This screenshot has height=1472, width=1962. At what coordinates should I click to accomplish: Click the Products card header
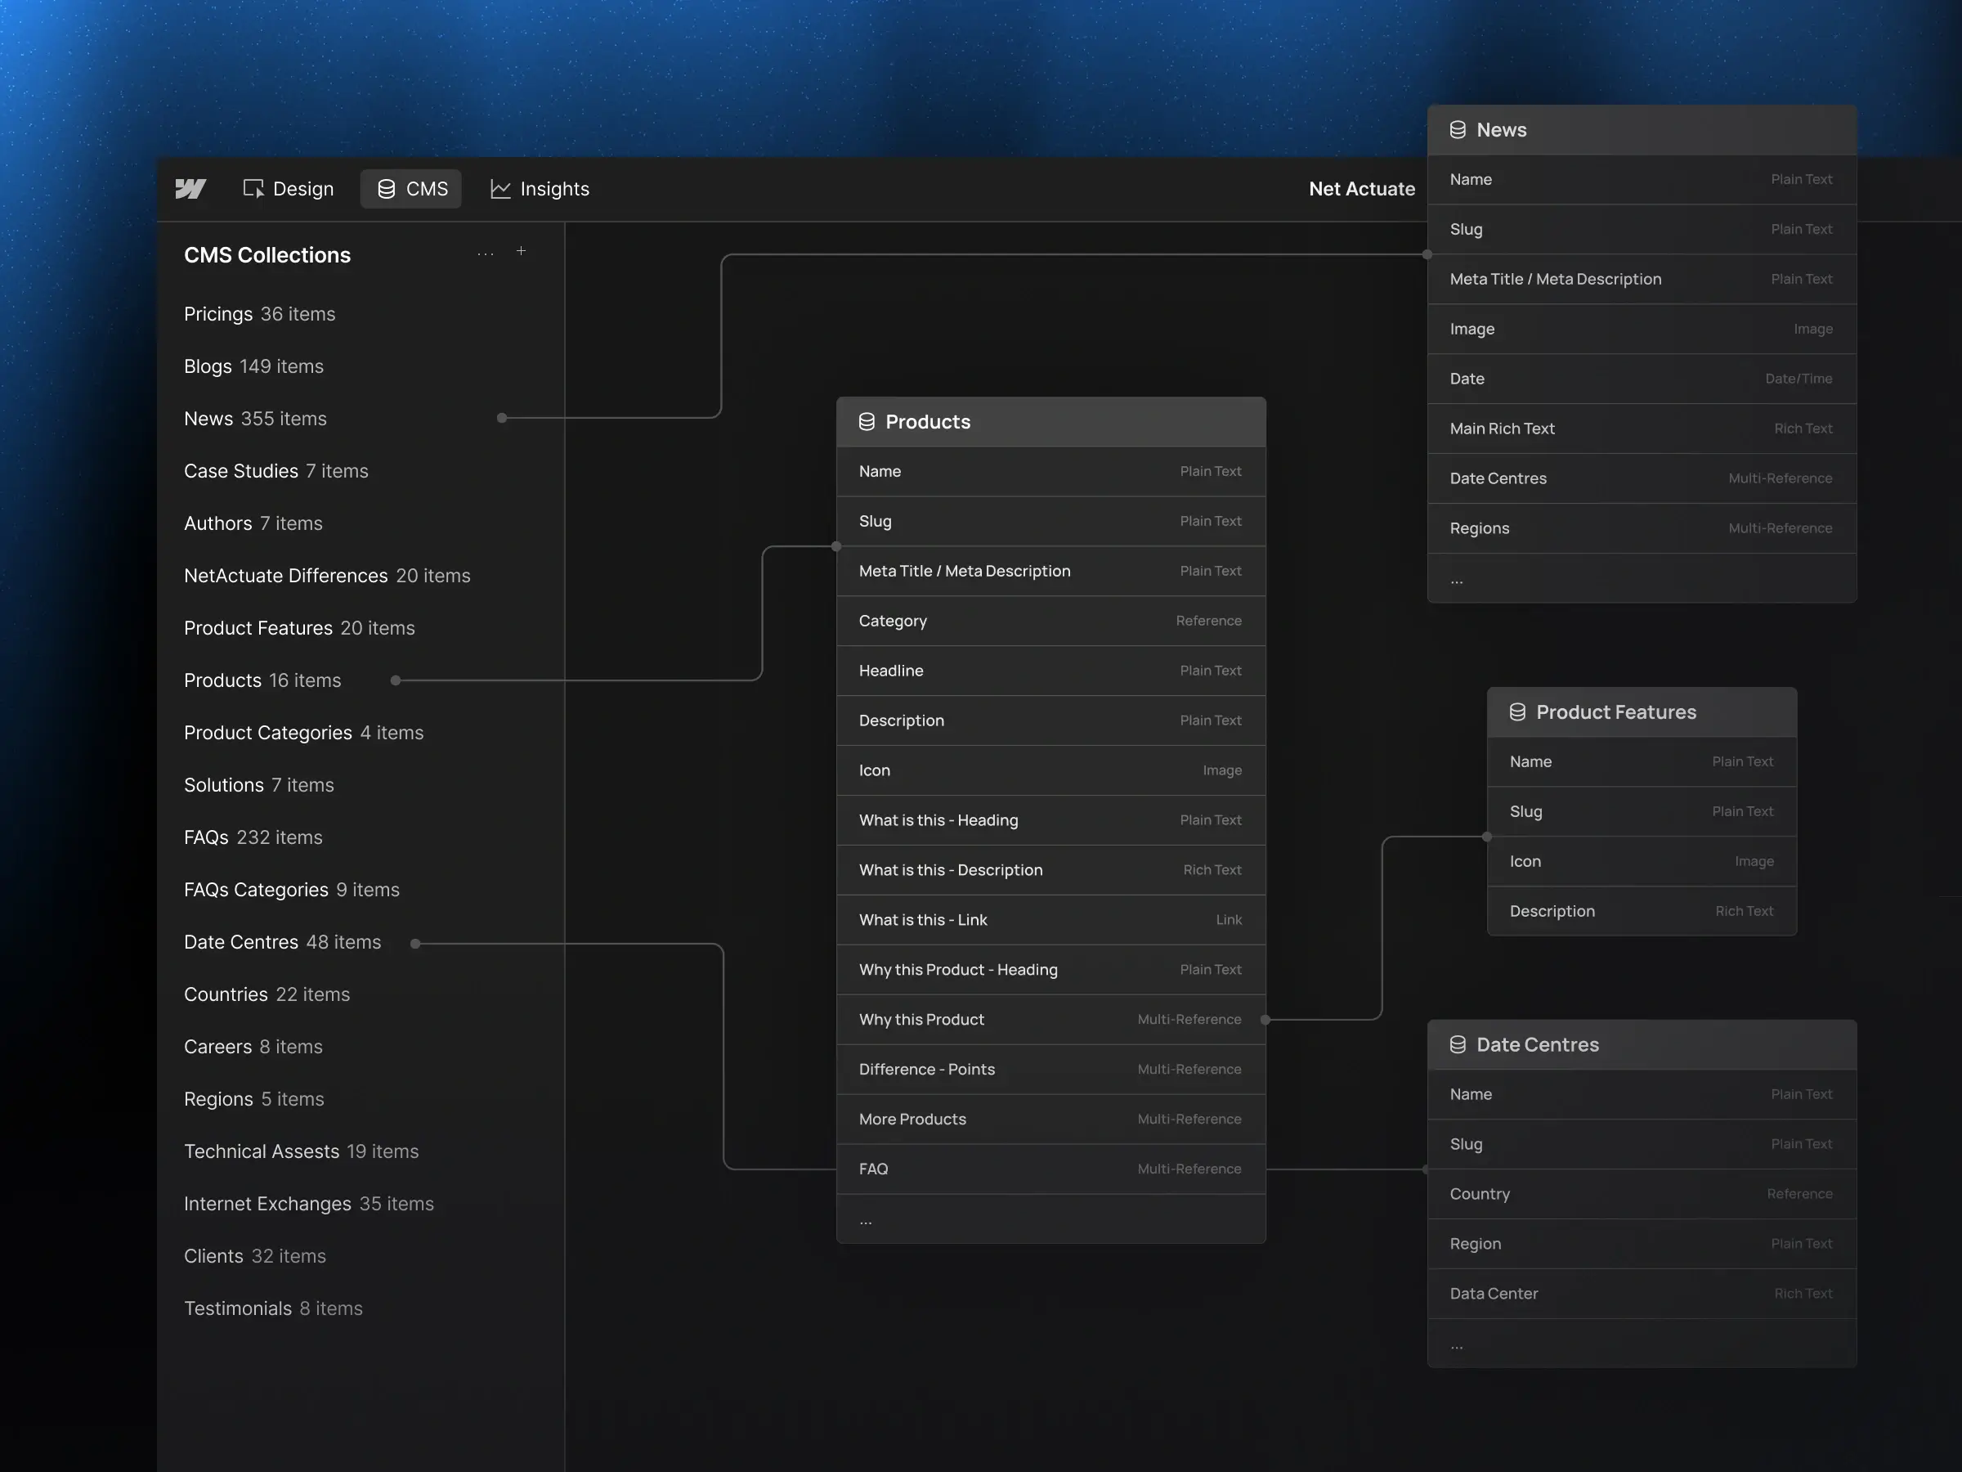1051,422
